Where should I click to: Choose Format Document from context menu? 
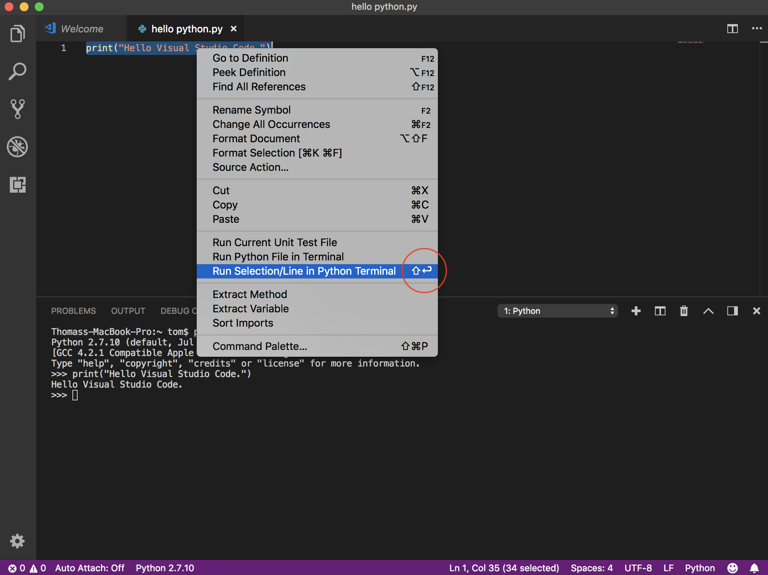tap(317, 138)
